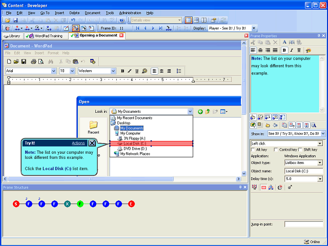Go to the first frame

(x=137, y=28)
